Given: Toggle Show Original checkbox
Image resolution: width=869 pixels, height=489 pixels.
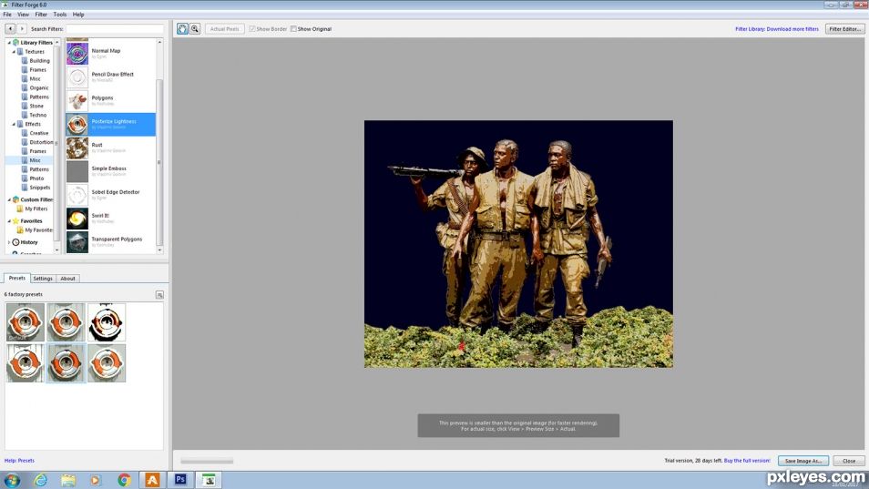Looking at the screenshot, I should 293,29.
